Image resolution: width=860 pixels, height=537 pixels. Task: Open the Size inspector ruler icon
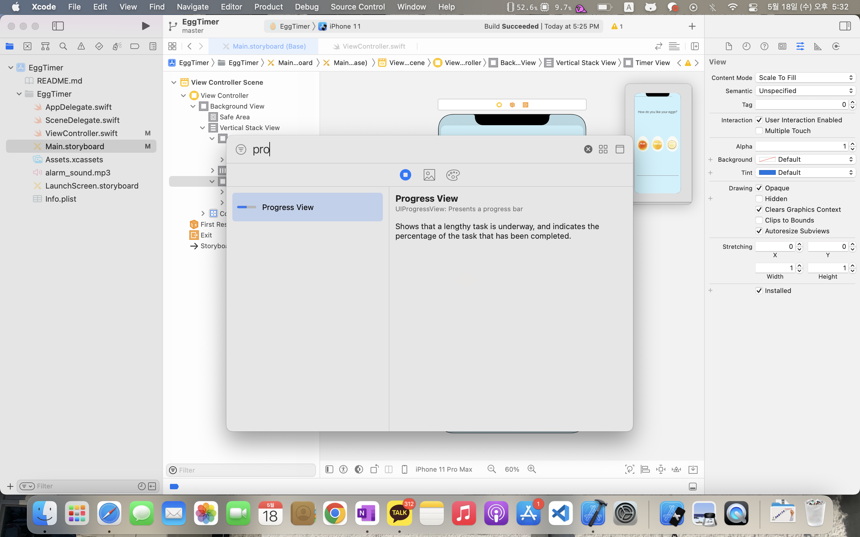pyautogui.click(x=818, y=46)
